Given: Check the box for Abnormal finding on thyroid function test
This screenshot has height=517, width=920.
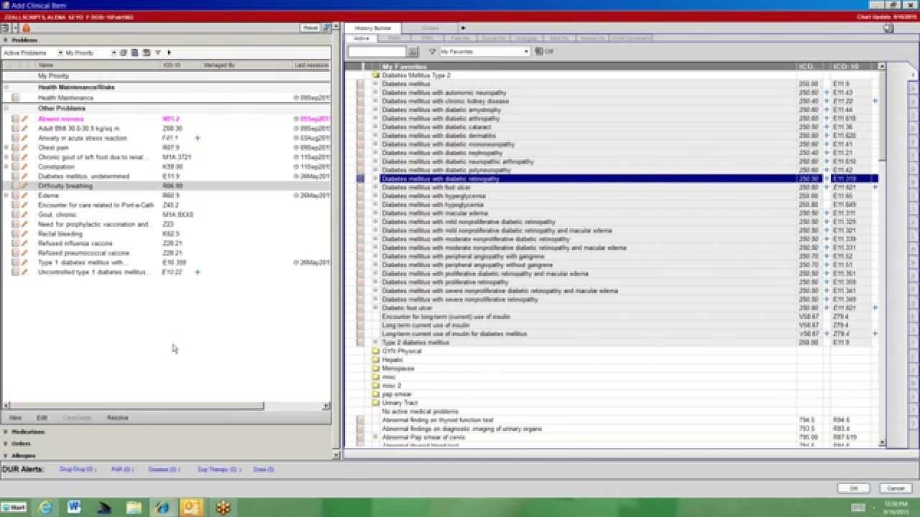Looking at the screenshot, I should point(361,420).
